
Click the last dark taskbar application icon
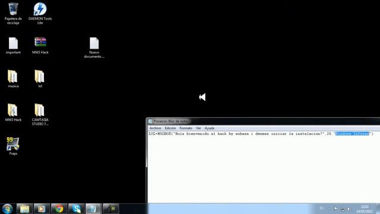coord(110,209)
